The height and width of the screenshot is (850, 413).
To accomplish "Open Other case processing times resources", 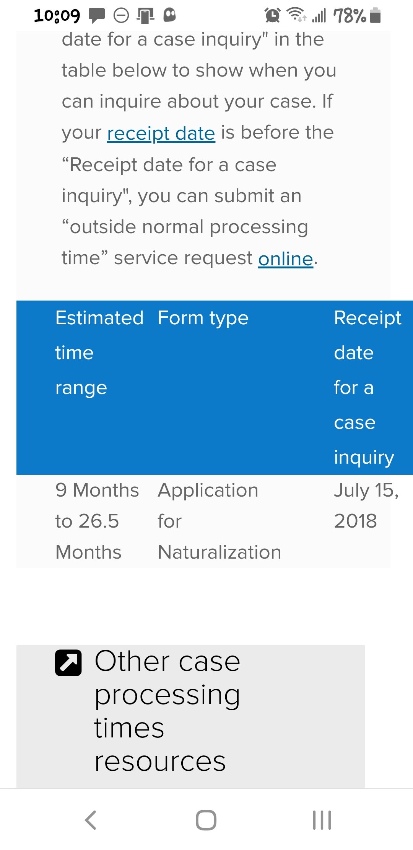I will tap(167, 711).
